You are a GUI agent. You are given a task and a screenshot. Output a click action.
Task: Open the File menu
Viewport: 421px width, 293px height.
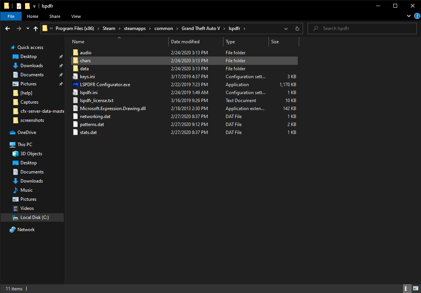pyautogui.click(x=11, y=16)
